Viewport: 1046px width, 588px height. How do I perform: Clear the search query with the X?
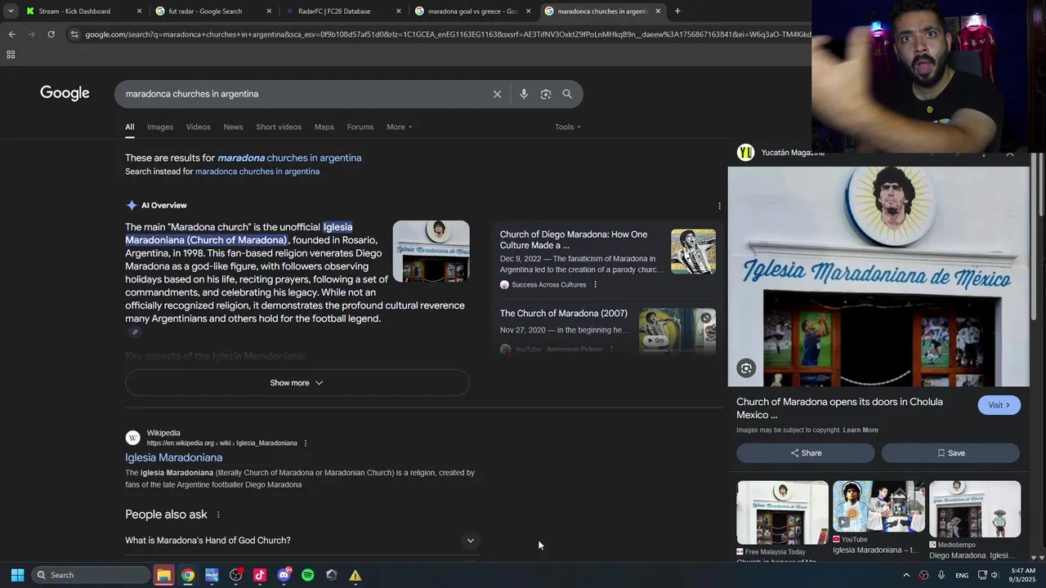pos(497,94)
